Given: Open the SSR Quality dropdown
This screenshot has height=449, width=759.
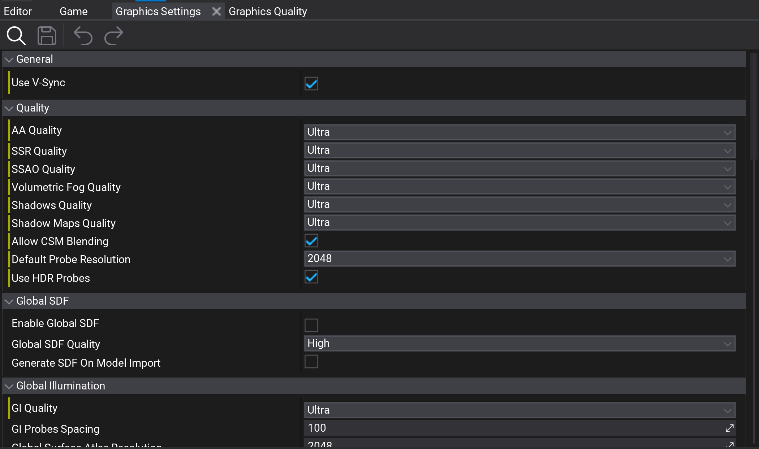Looking at the screenshot, I should 519,150.
